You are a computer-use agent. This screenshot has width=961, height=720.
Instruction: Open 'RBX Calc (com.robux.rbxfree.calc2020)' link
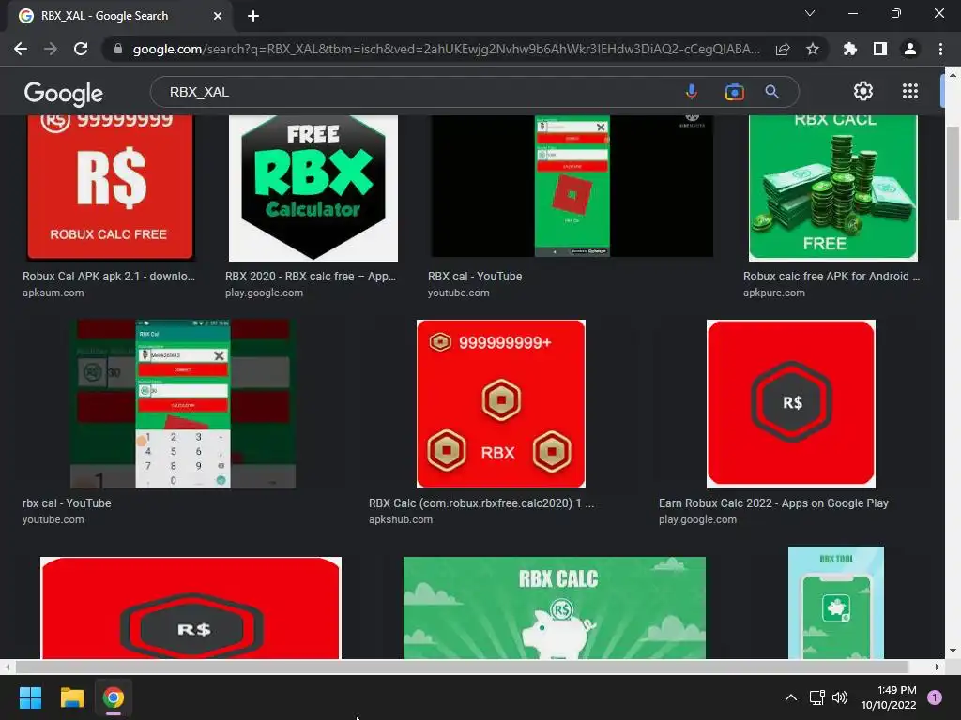[x=481, y=503]
